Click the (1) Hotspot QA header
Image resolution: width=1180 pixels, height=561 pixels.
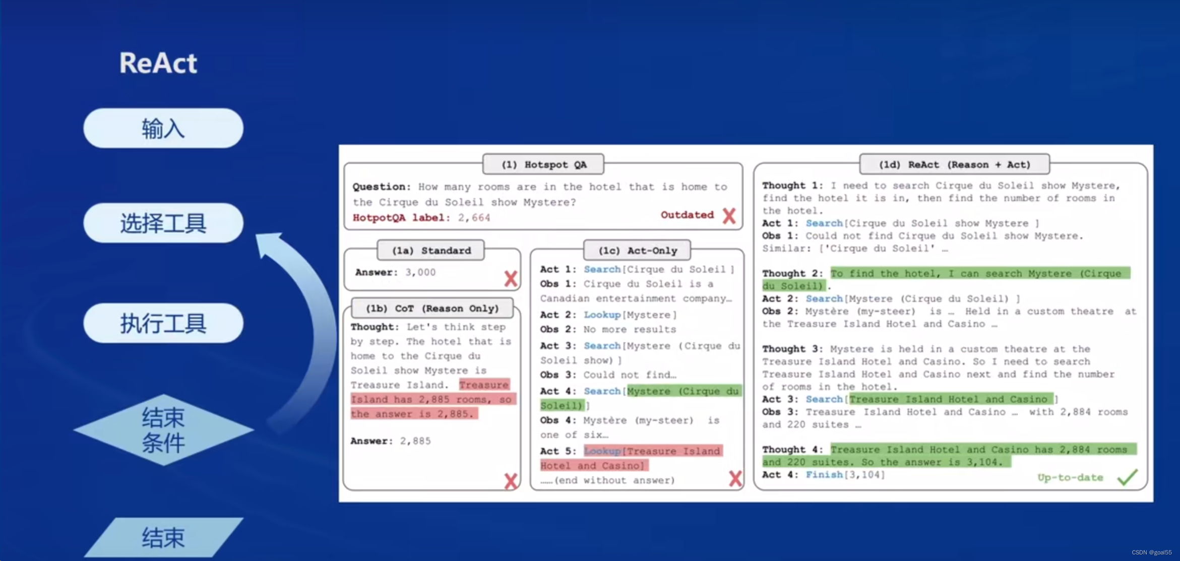click(x=543, y=164)
